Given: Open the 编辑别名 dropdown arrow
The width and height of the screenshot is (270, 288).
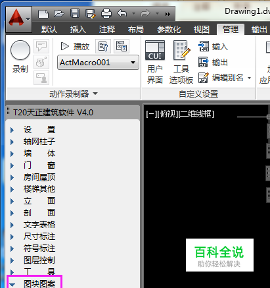Looking at the screenshot, I should click(x=249, y=78).
